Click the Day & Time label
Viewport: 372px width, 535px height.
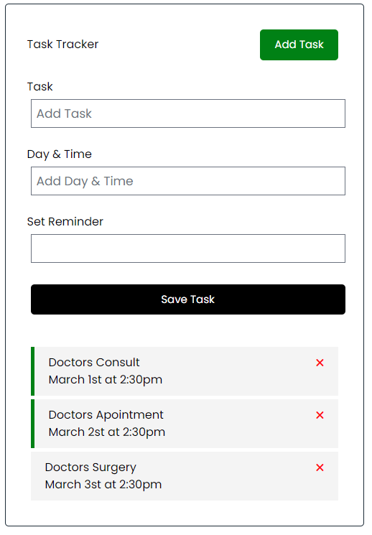pos(60,154)
